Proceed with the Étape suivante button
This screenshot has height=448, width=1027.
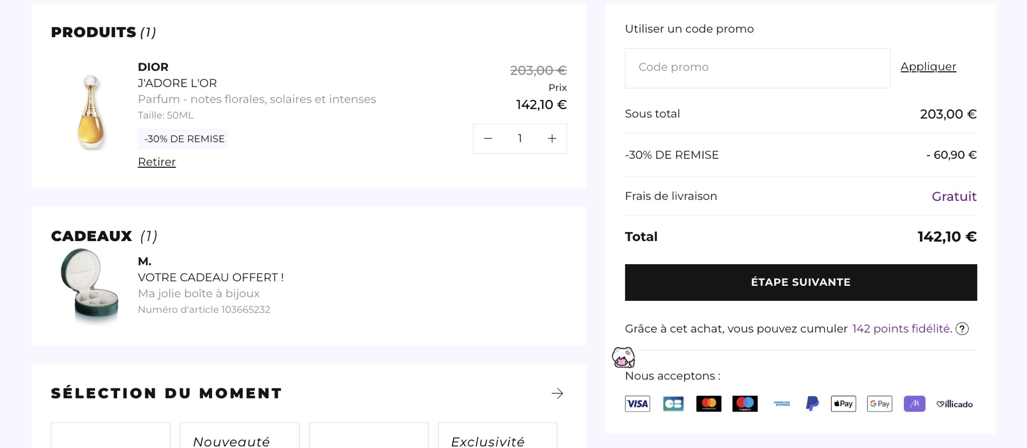tap(801, 282)
